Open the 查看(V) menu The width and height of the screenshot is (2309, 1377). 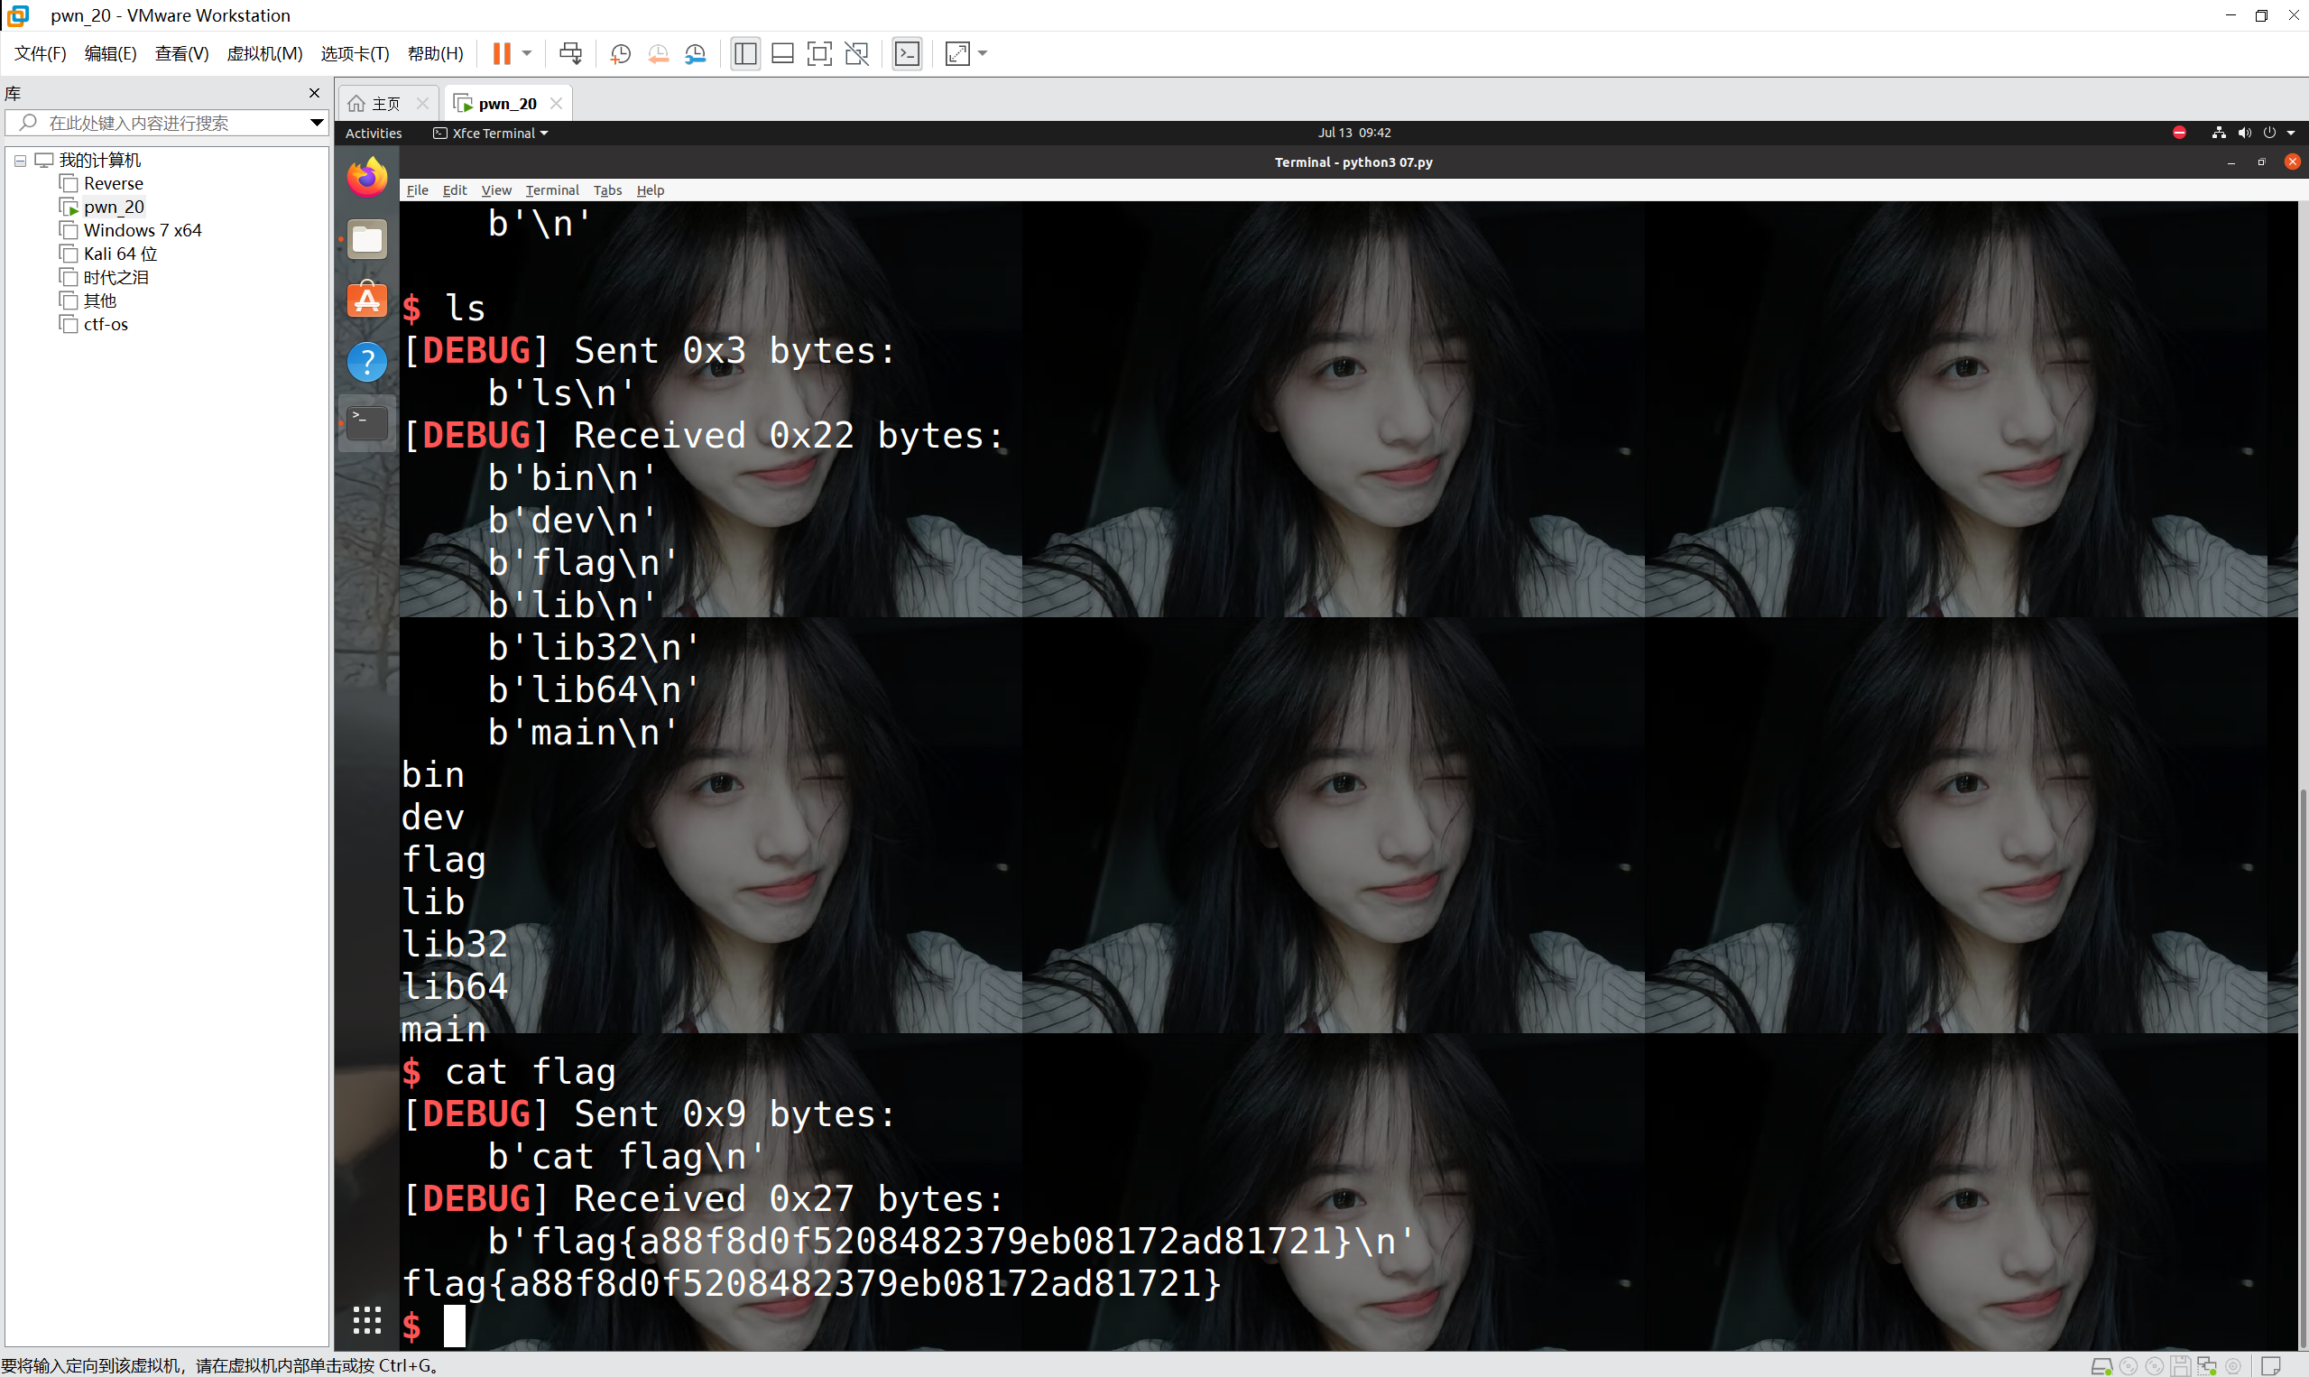tap(182, 54)
